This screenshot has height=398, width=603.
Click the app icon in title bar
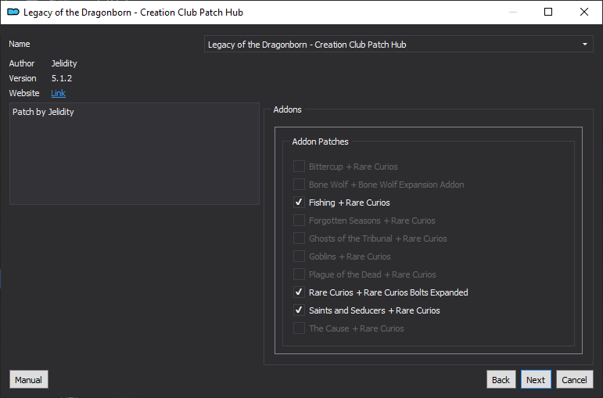coord(13,12)
